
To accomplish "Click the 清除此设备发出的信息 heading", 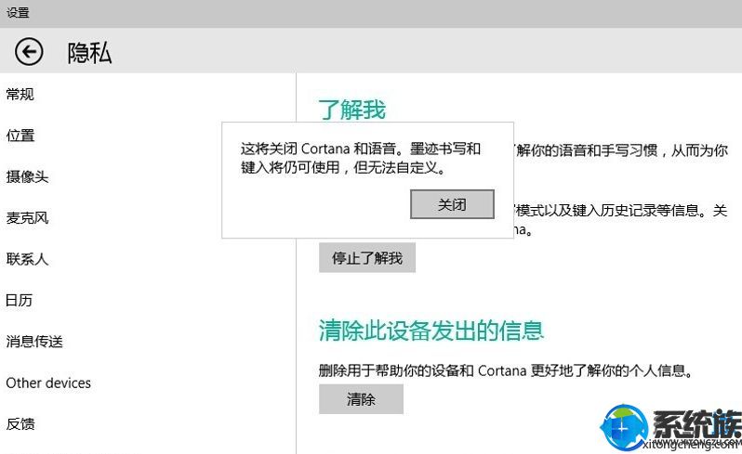I will 431,331.
